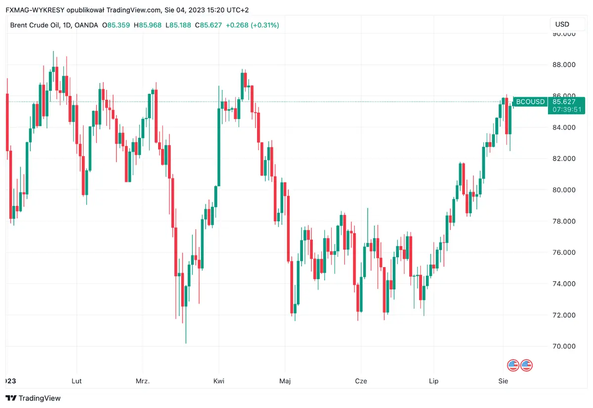Click the Sie label on the time axis
Screen dimensions: 593x408
coord(503,381)
